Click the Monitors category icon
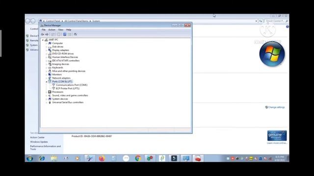The width and height of the screenshot is (314, 176). tap(50, 74)
